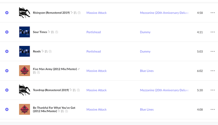The width and height of the screenshot is (218, 125).
Task: Click the Dummy album cover on Roads row
Action: tap(24, 51)
